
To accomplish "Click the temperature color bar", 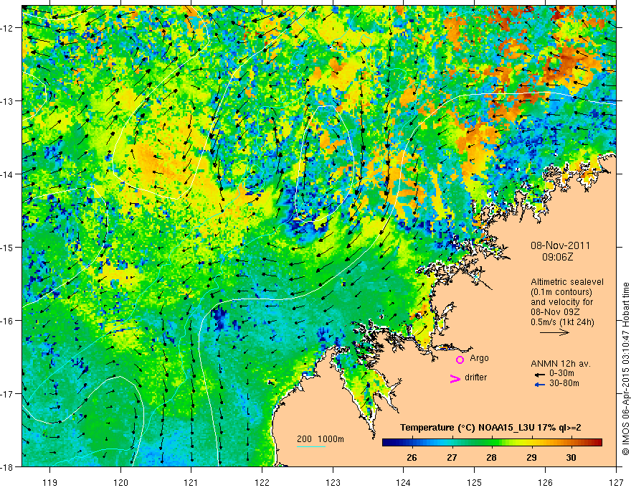I will pos(492,443).
